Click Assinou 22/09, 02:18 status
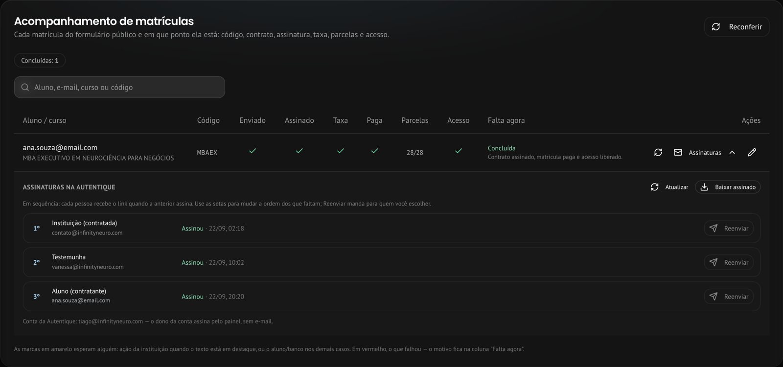783x367 pixels. coord(213,228)
